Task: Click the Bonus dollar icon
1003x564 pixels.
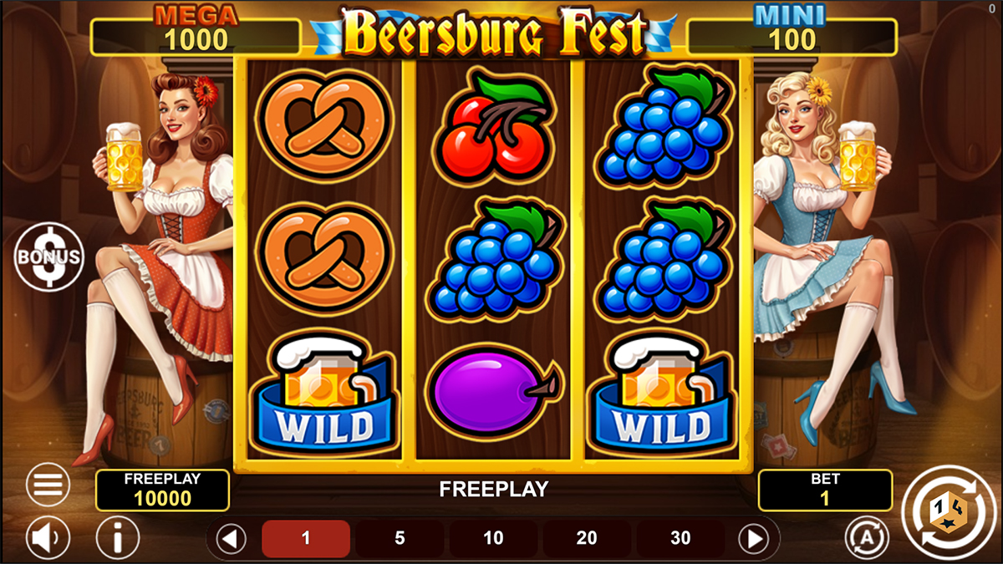Action: coord(48,257)
